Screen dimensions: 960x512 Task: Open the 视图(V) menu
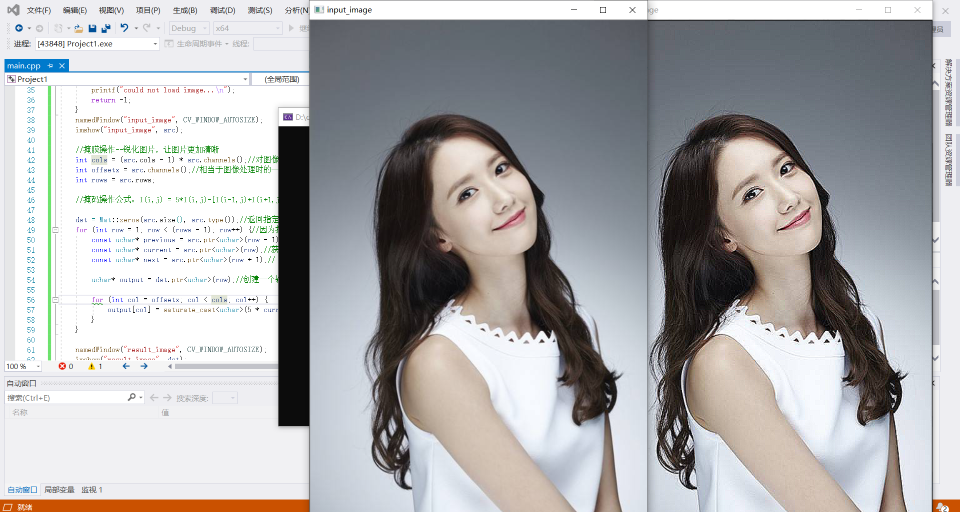click(111, 10)
